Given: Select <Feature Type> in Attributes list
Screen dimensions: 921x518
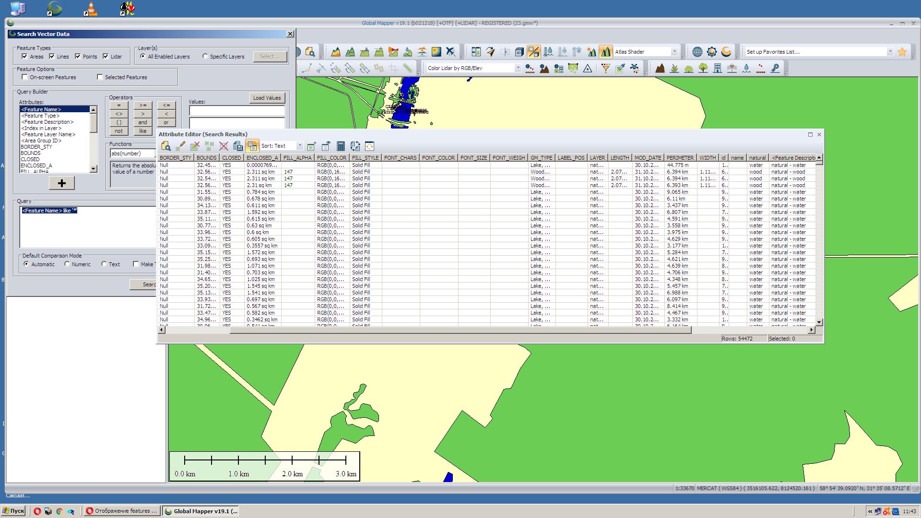Looking at the screenshot, I should pos(41,116).
